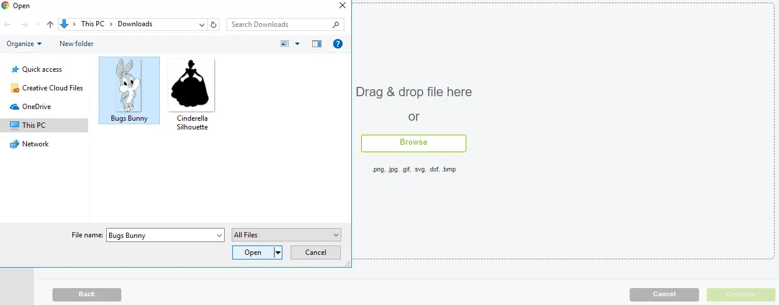Image resolution: width=779 pixels, height=305 pixels.
Task: Expand the Open button split arrow
Action: coord(278,253)
